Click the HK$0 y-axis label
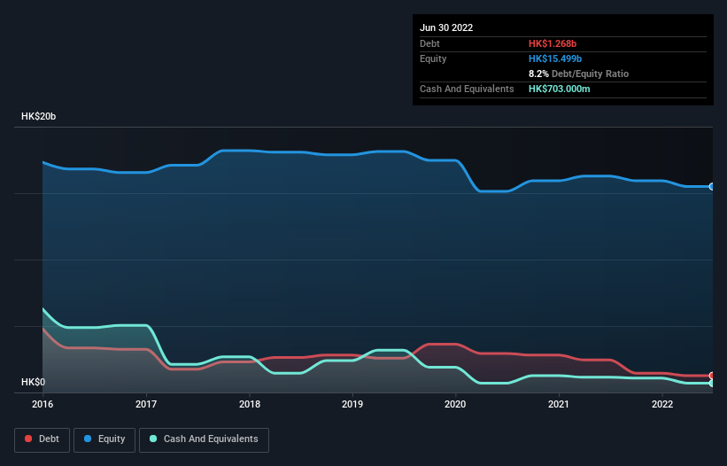Viewport: 727px width, 466px height. pyautogui.click(x=34, y=382)
